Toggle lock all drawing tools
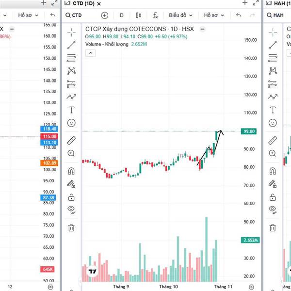This screenshot has height=291, width=291. pos(71,197)
